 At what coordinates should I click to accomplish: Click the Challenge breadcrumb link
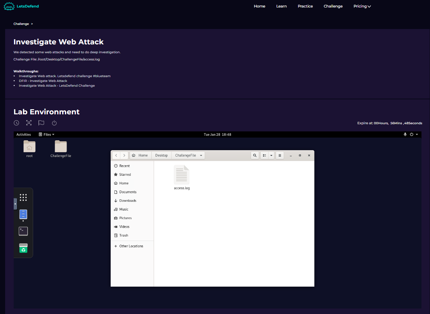pos(21,24)
